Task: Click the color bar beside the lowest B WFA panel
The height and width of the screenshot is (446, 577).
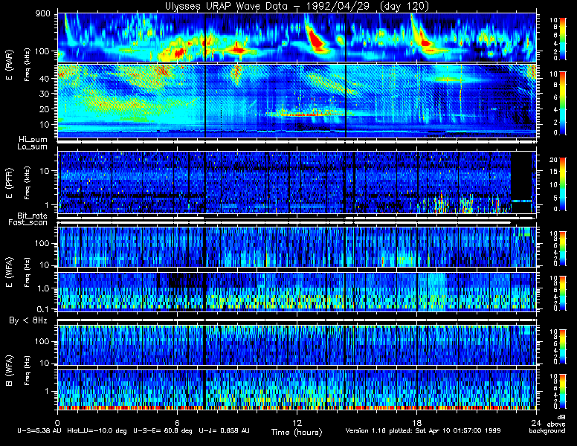Action: [x=563, y=391]
